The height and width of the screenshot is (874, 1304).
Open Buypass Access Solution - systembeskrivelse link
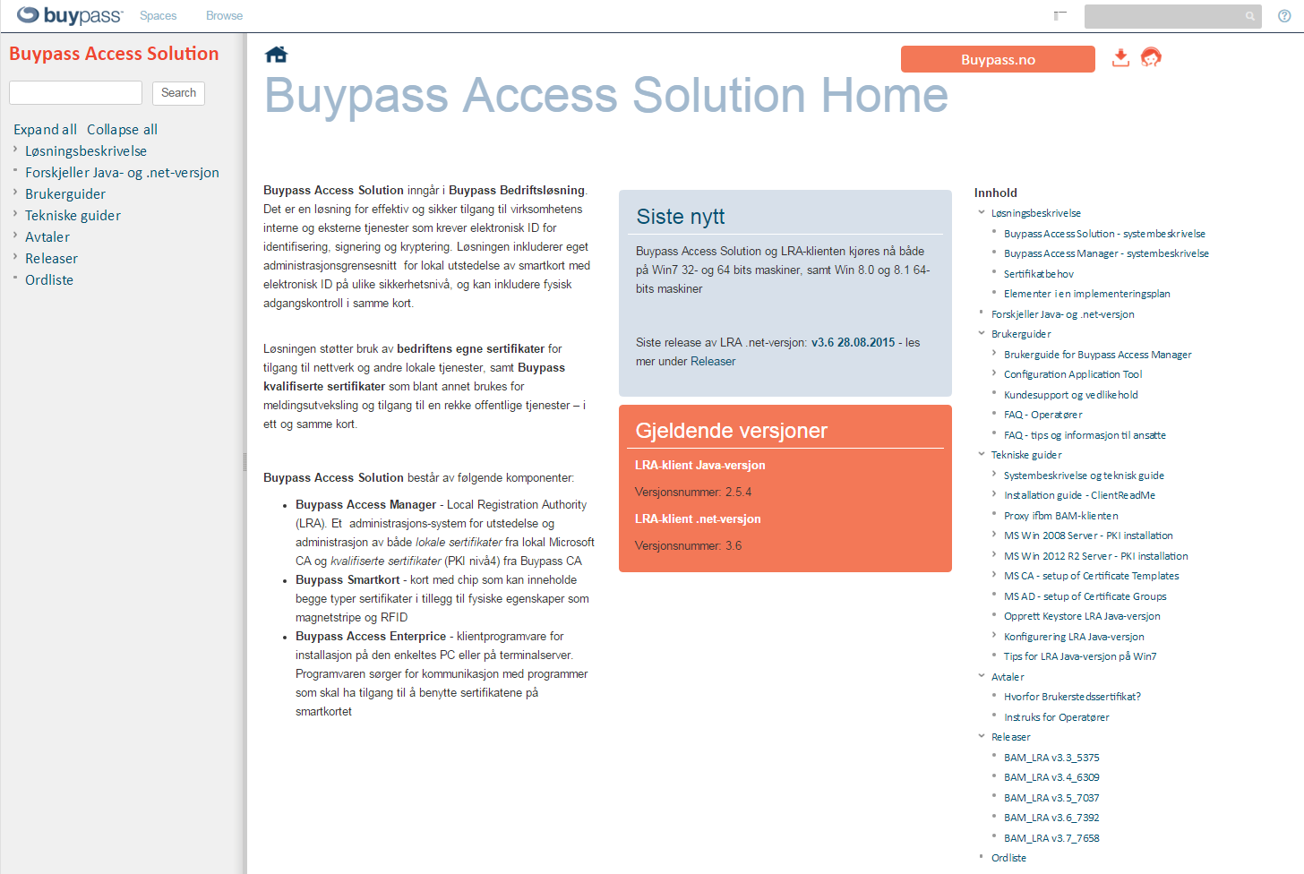(x=1104, y=234)
